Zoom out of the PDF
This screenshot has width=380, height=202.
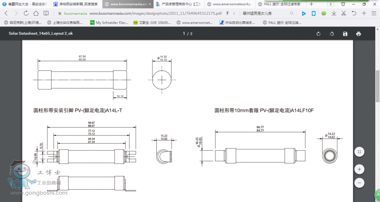pyautogui.click(x=360, y=182)
